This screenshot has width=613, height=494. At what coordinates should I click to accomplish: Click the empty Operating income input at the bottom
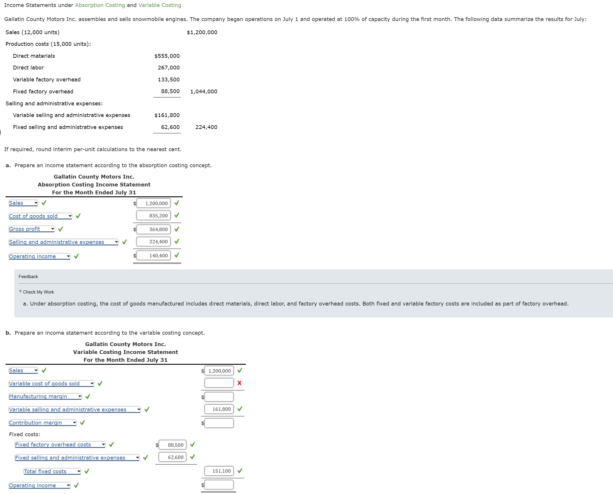click(219, 484)
